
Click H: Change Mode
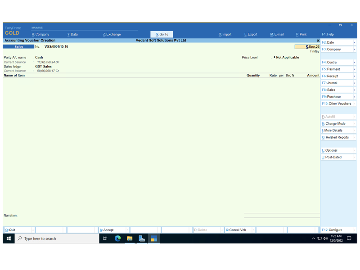click(337, 123)
